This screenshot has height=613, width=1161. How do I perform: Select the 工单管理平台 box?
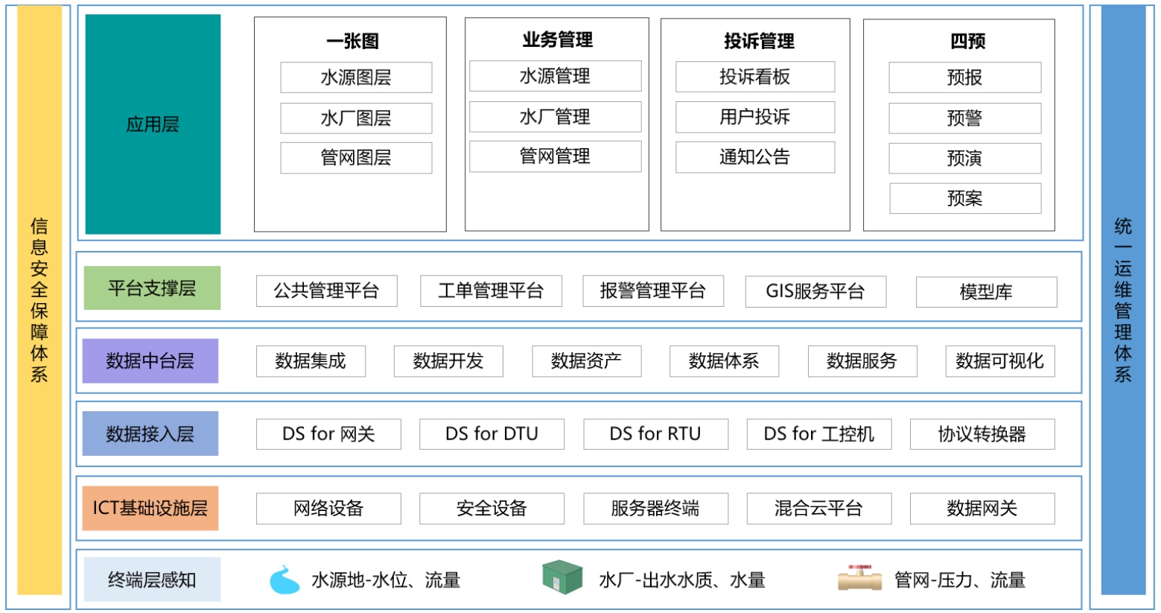[x=491, y=291]
